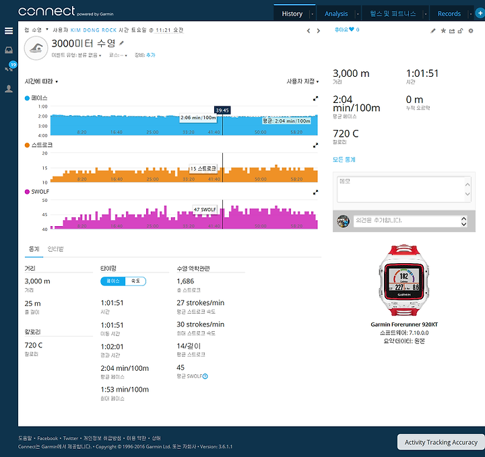Select the 인터벌 tab
This screenshot has width=485, height=457.
point(55,249)
